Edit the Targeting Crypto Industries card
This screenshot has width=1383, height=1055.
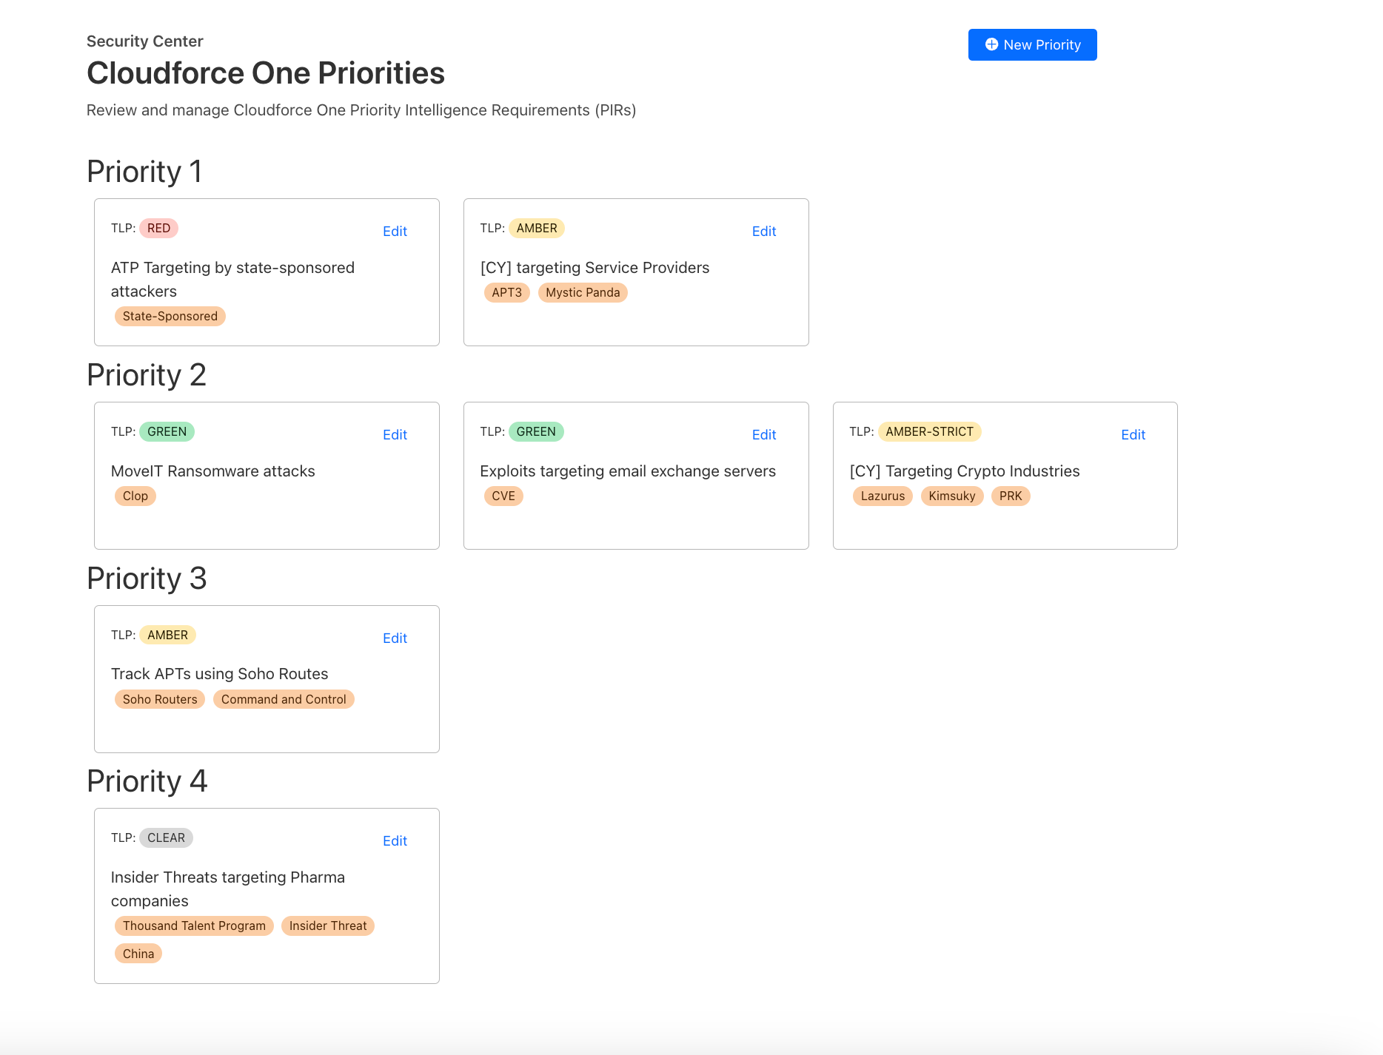coord(1133,435)
